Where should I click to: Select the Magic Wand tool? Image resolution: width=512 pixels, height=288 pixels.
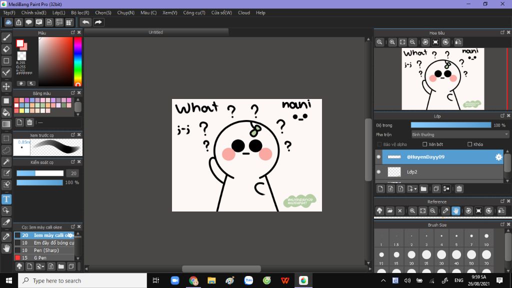click(x=6, y=161)
